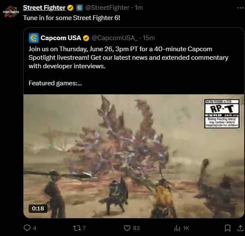This screenshot has width=245, height=236.
Task: Click the Capcom affiliate badge beside Street Fighter
Action: tap(80, 8)
